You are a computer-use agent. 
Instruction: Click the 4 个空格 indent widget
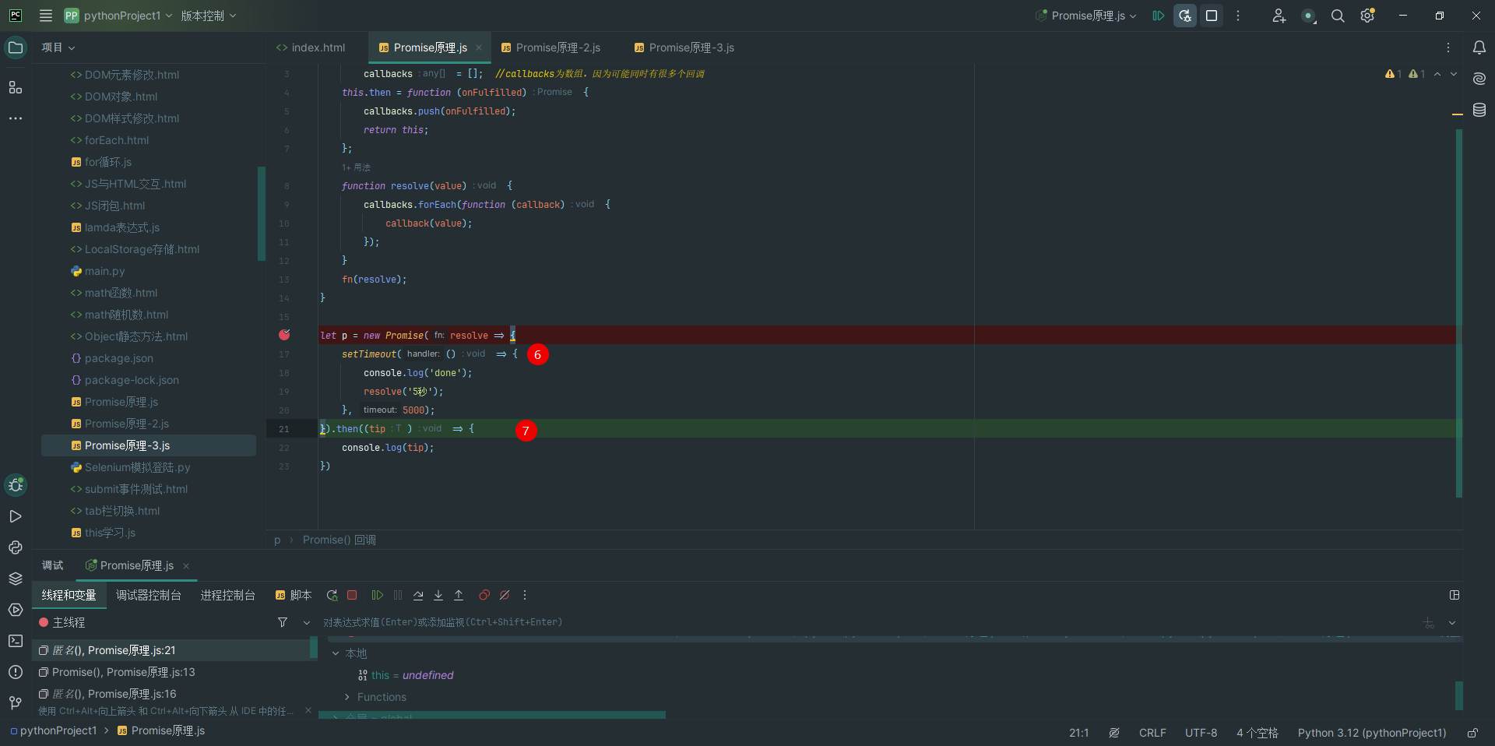pyautogui.click(x=1258, y=733)
